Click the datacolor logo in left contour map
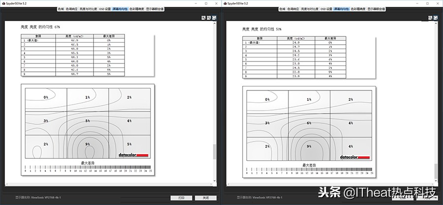 (x=133, y=155)
